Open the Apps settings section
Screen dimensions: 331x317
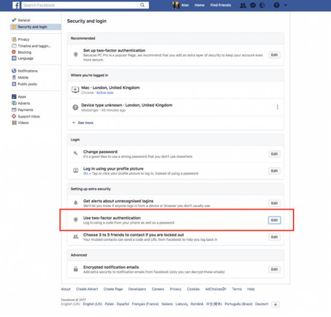point(21,97)
